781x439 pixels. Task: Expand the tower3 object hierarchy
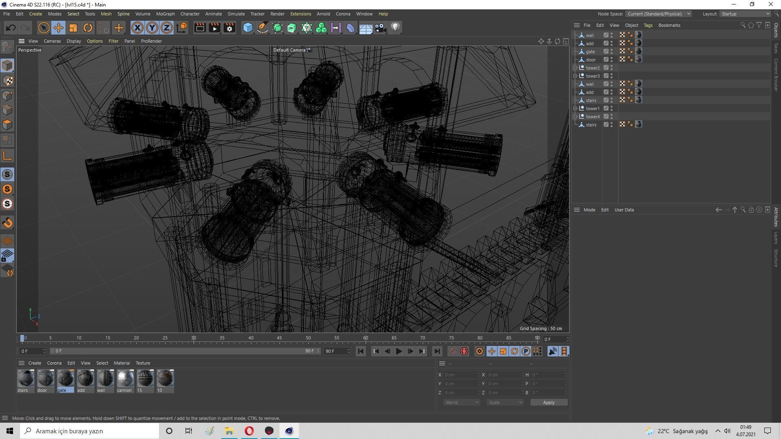click(x=575, y=76)
